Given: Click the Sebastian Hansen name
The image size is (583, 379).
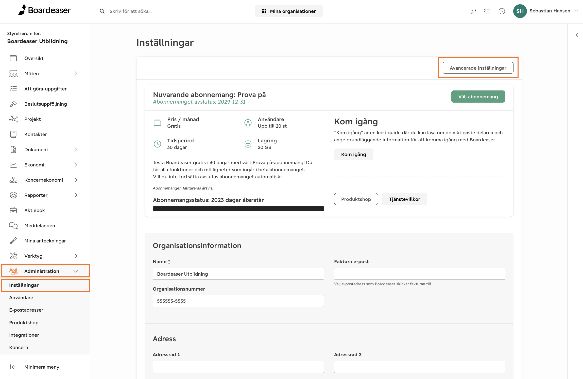Looking at the screenshot, I should (550, 11).
